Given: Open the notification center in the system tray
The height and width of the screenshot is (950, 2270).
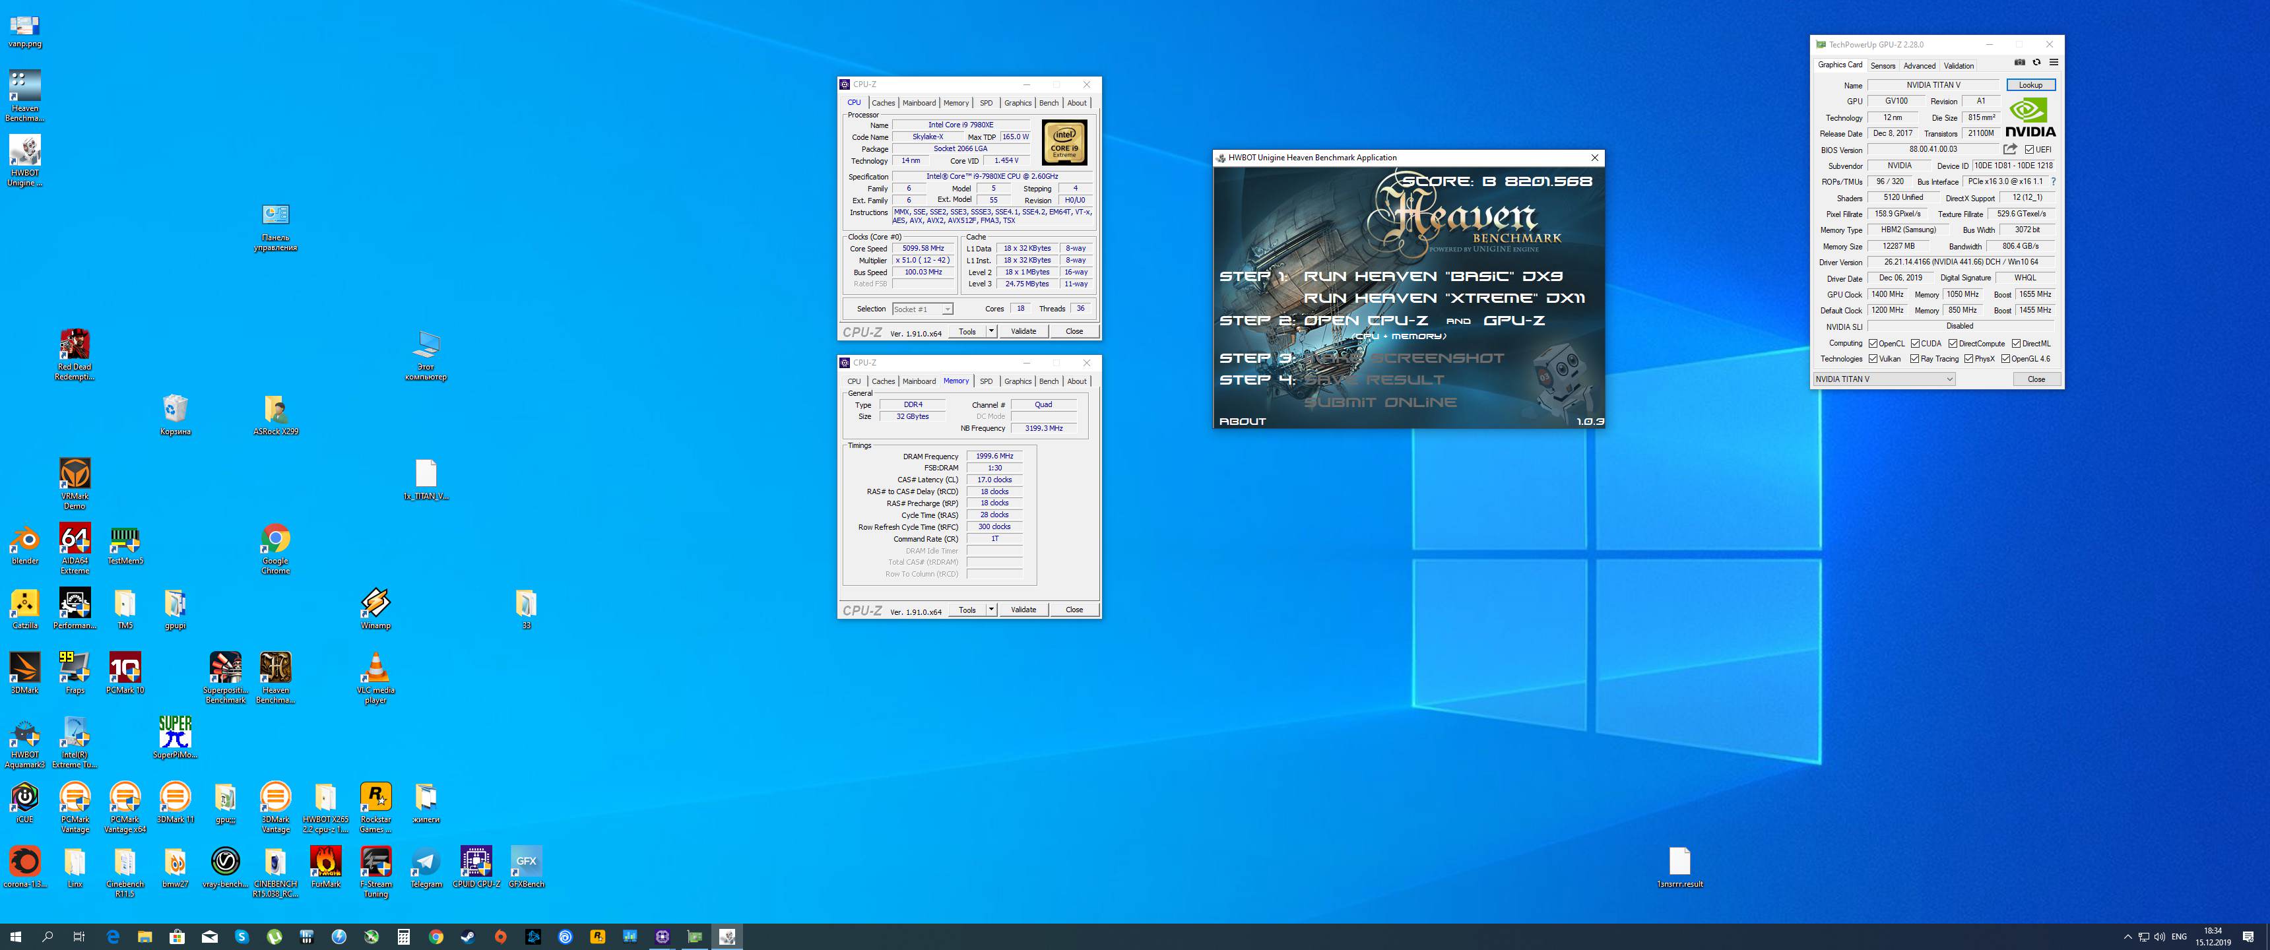Looking at the screenshot, I should point(2248,937).
